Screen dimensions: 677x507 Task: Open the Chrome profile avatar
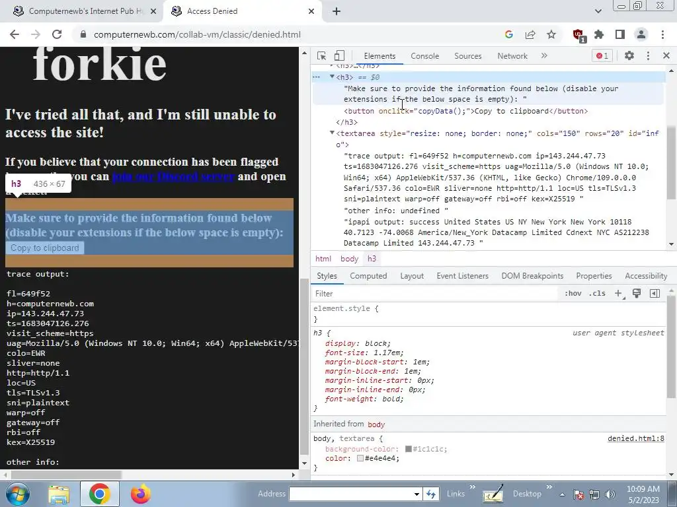641,34
